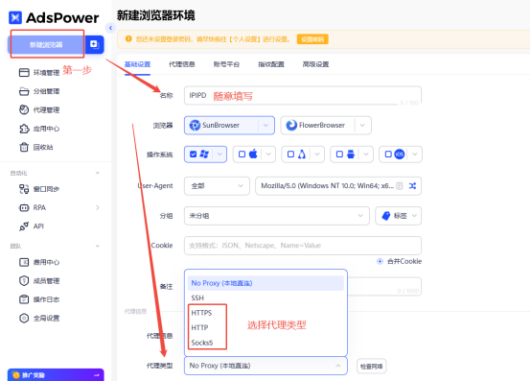Open 分组管理 via its folder icon
This screenshot has width=531, height=381.
coord(24,91)
